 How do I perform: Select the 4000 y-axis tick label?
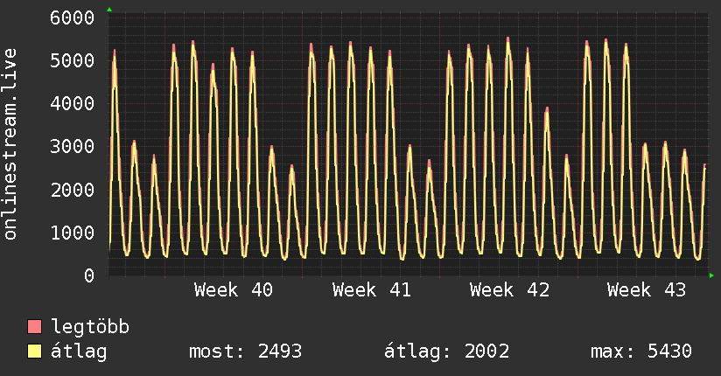pos(72,103)
